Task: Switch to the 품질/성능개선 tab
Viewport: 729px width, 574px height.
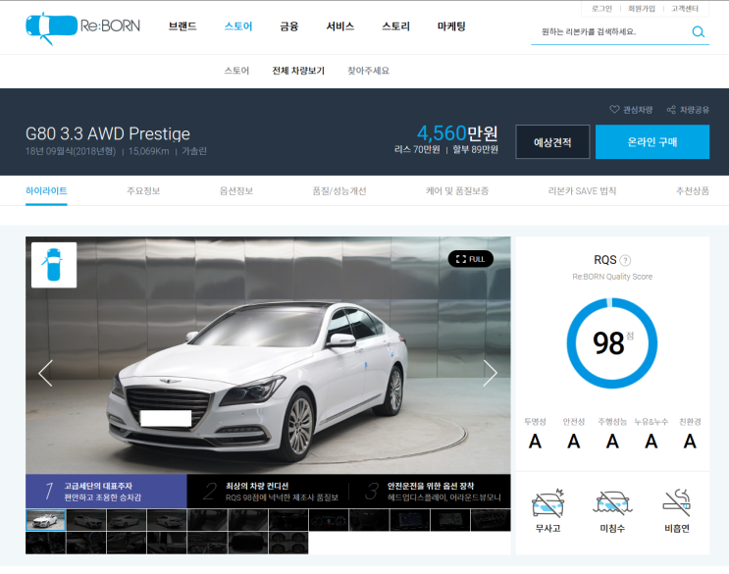Action: 339,191
